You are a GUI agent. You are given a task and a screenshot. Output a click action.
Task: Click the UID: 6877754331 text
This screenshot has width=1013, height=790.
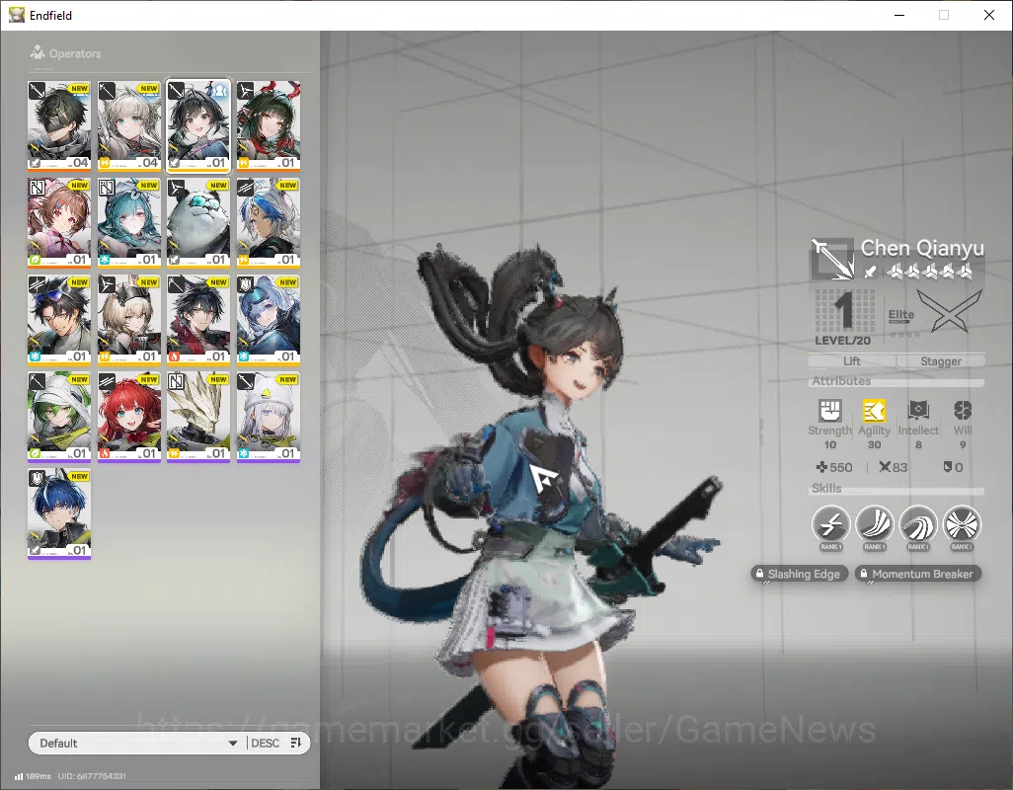pyautogui.click(x=92, y=776)
